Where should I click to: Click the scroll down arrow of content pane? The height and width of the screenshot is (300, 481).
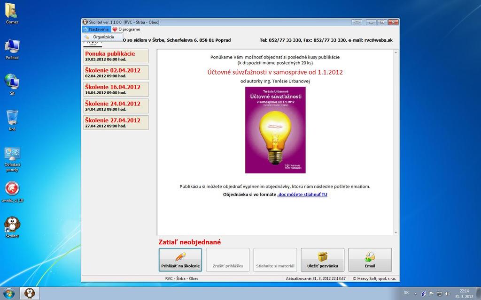pos(396,232)
